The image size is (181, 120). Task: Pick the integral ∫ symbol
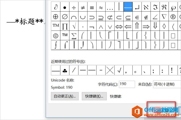click(x=56, y=45)
